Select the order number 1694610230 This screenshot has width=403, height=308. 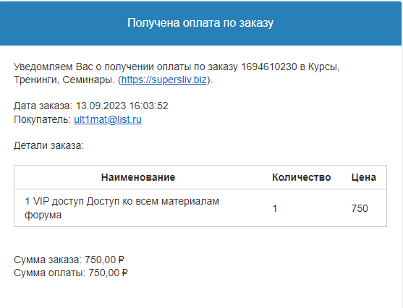(x=269, y=67)
